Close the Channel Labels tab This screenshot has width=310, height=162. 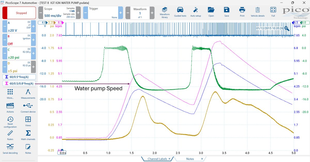click(169, 159)
